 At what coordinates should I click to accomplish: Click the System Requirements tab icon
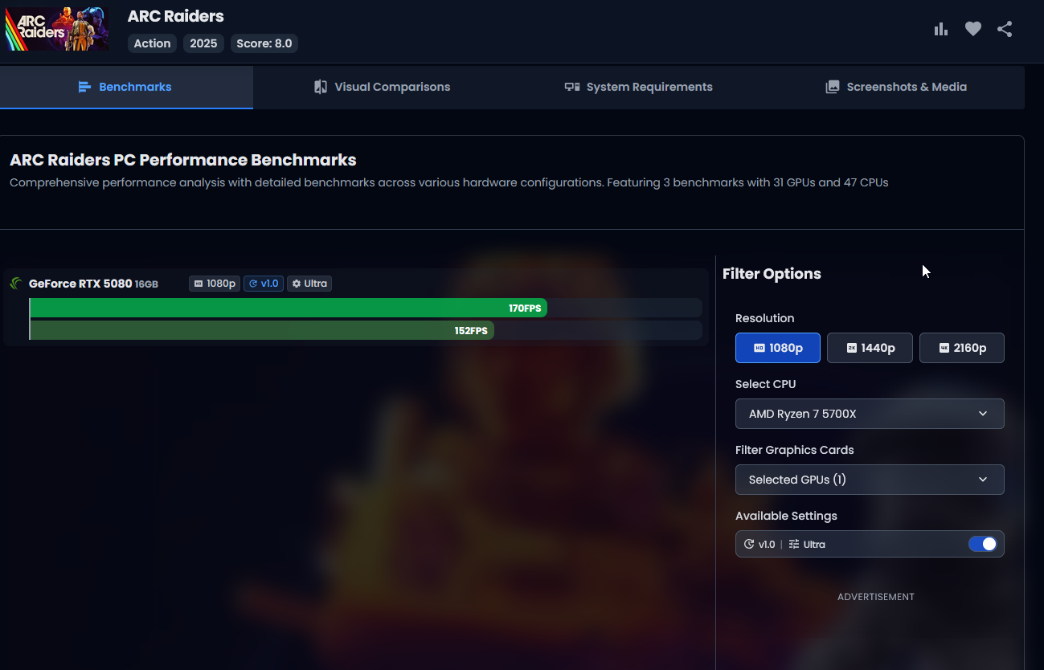(572, 87)
